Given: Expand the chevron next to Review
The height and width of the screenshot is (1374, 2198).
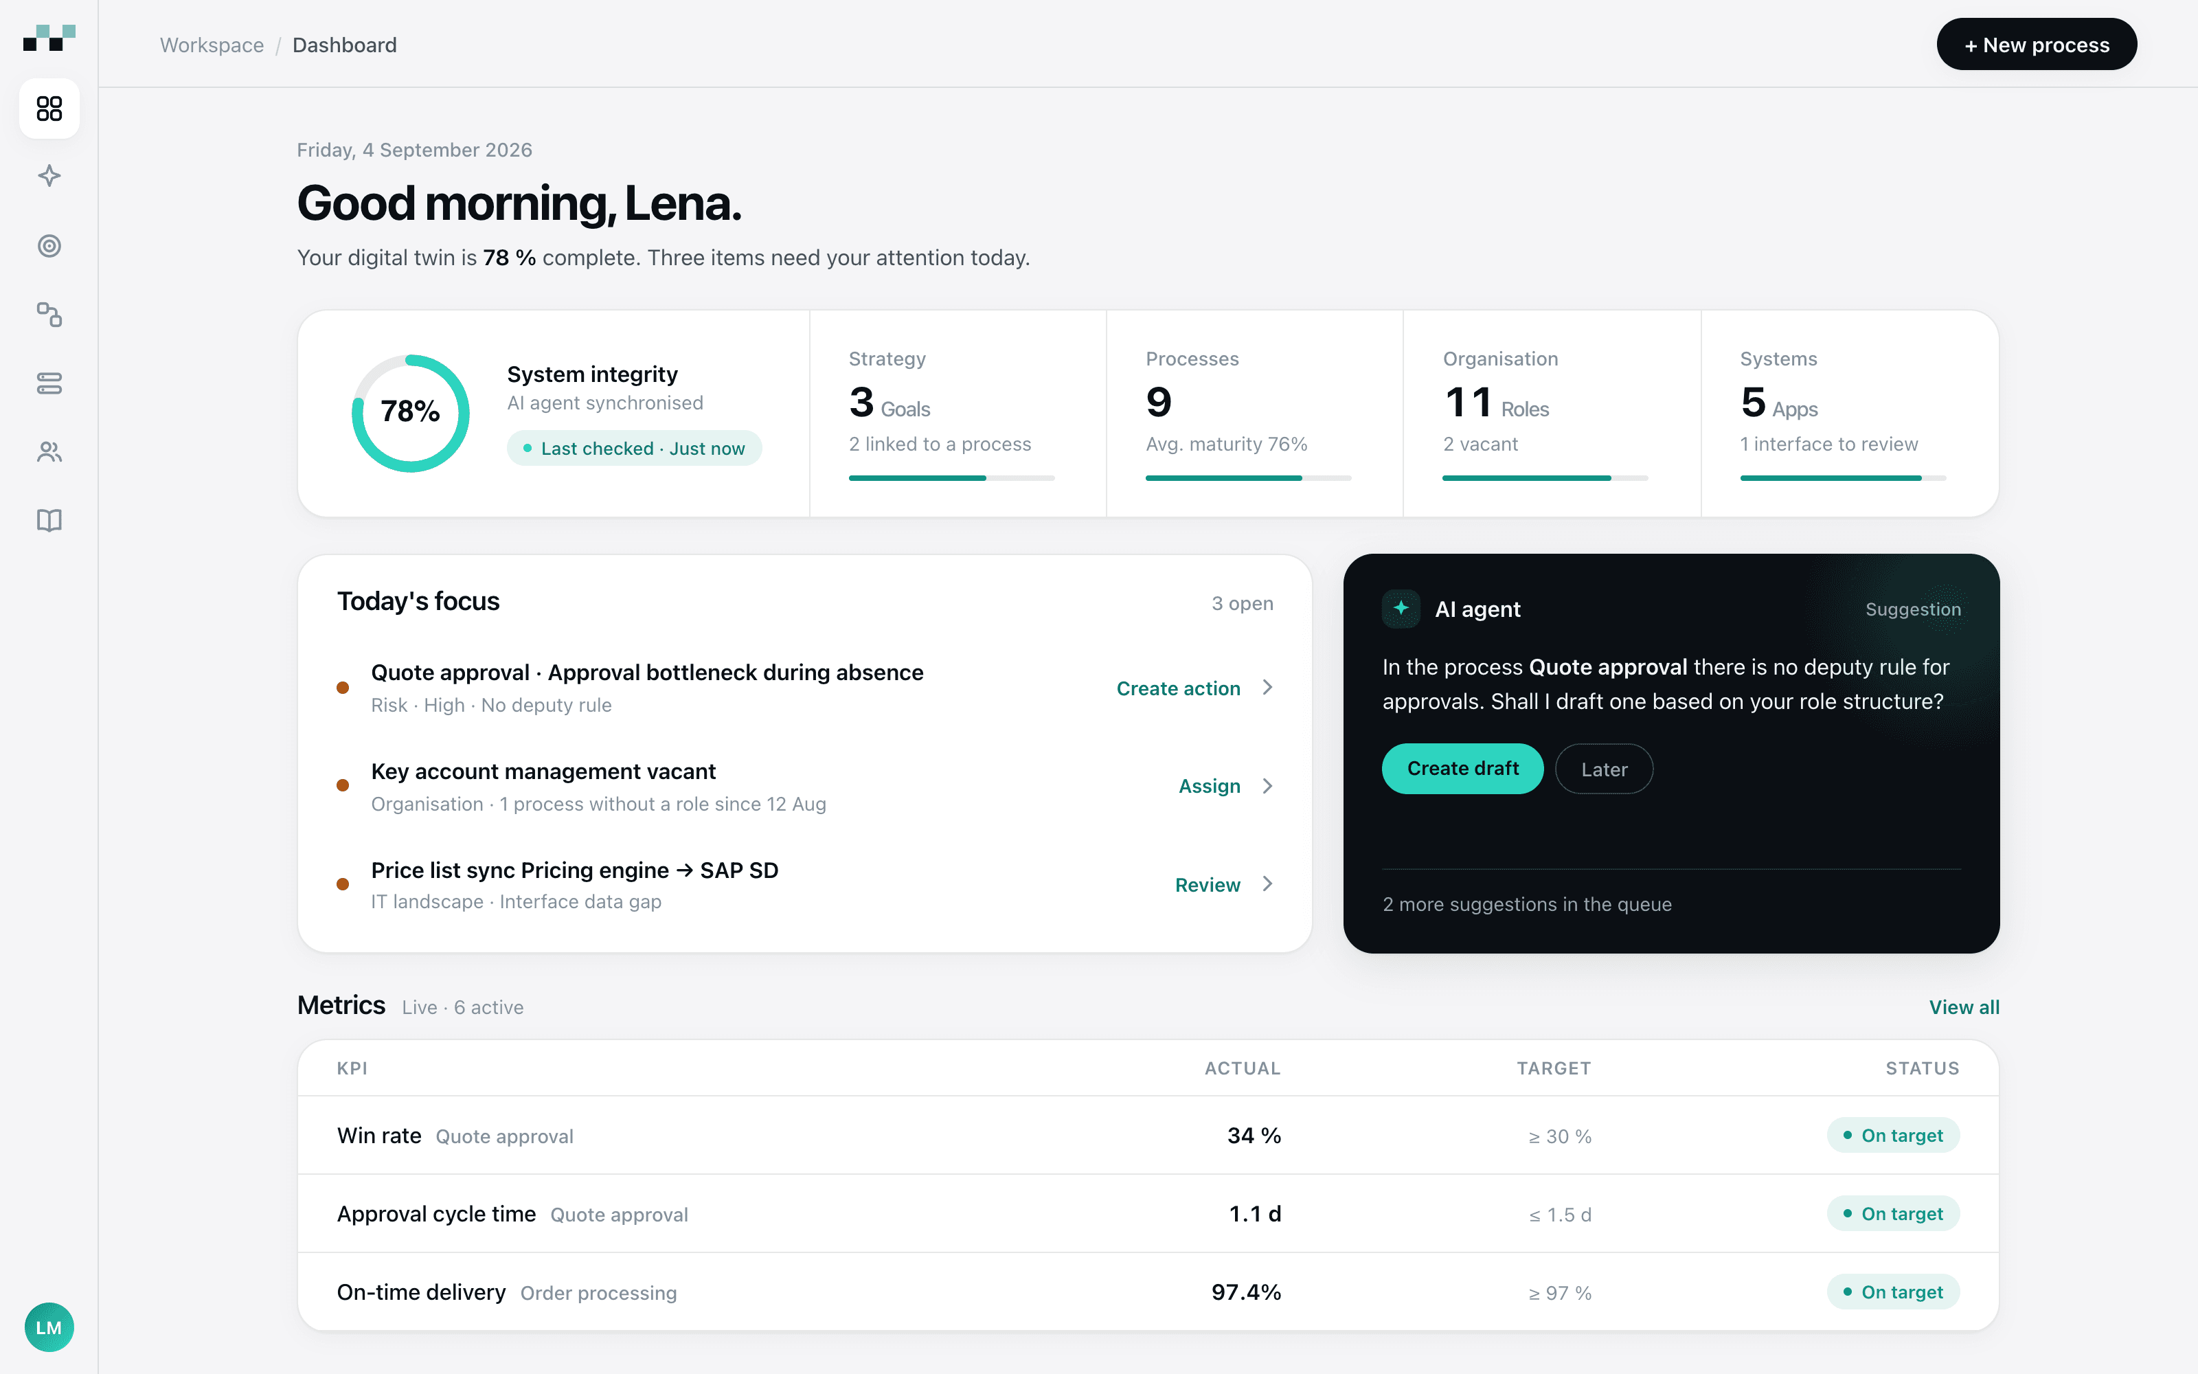Looking at the screenshot, I should [x=1267, y=884].
